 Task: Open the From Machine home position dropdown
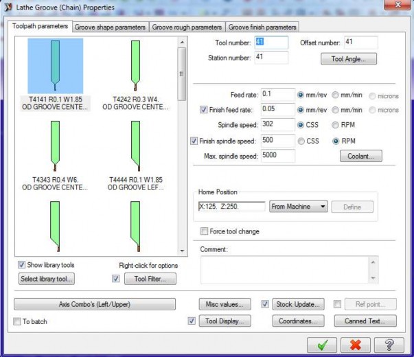pyautogui.click(x=298, y=207)
